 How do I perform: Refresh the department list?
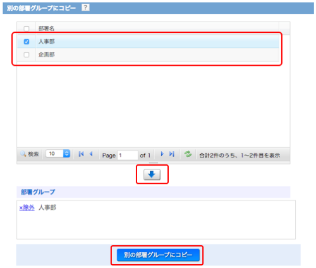pyautogui.click(x=188, y=154)
